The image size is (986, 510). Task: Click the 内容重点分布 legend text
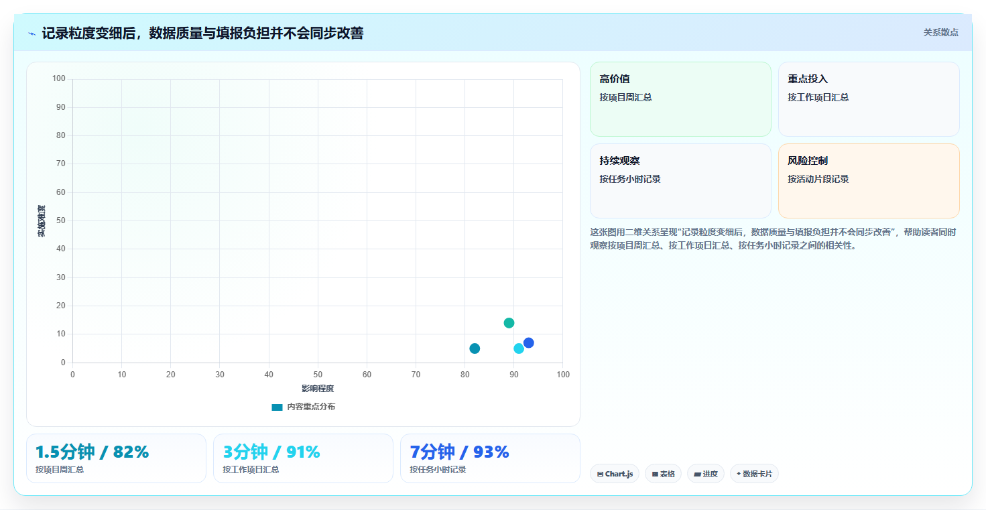pos(311,407)
